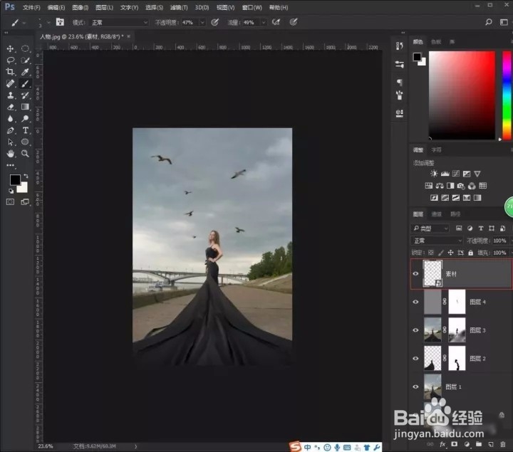
Task: Open tool preset picker arrow
Action: pos(24,23)
